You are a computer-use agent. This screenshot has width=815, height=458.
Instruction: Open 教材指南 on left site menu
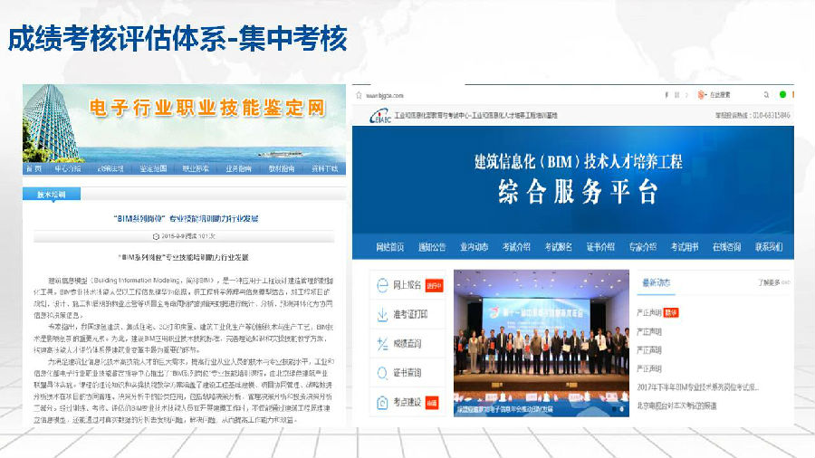tap(282, 168)
